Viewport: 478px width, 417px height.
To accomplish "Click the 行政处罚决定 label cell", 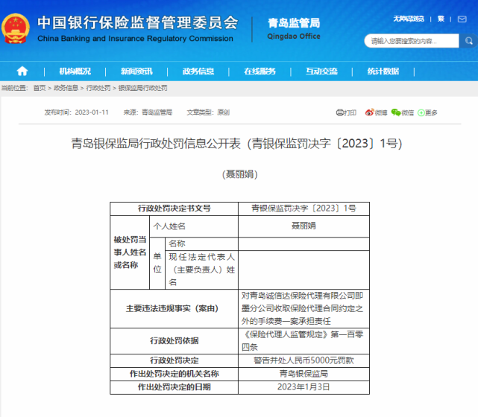I will (x=174, y=360).
